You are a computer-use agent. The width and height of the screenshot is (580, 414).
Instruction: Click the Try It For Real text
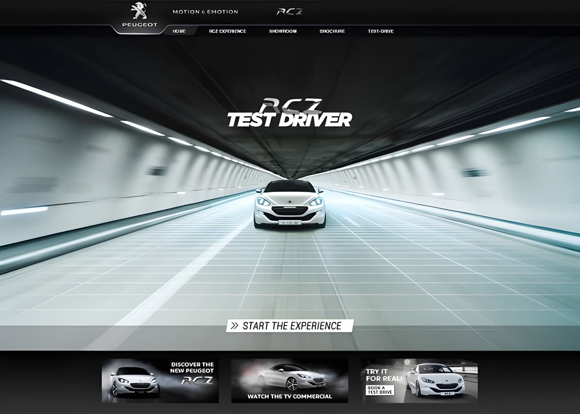(x=384, y=375)
